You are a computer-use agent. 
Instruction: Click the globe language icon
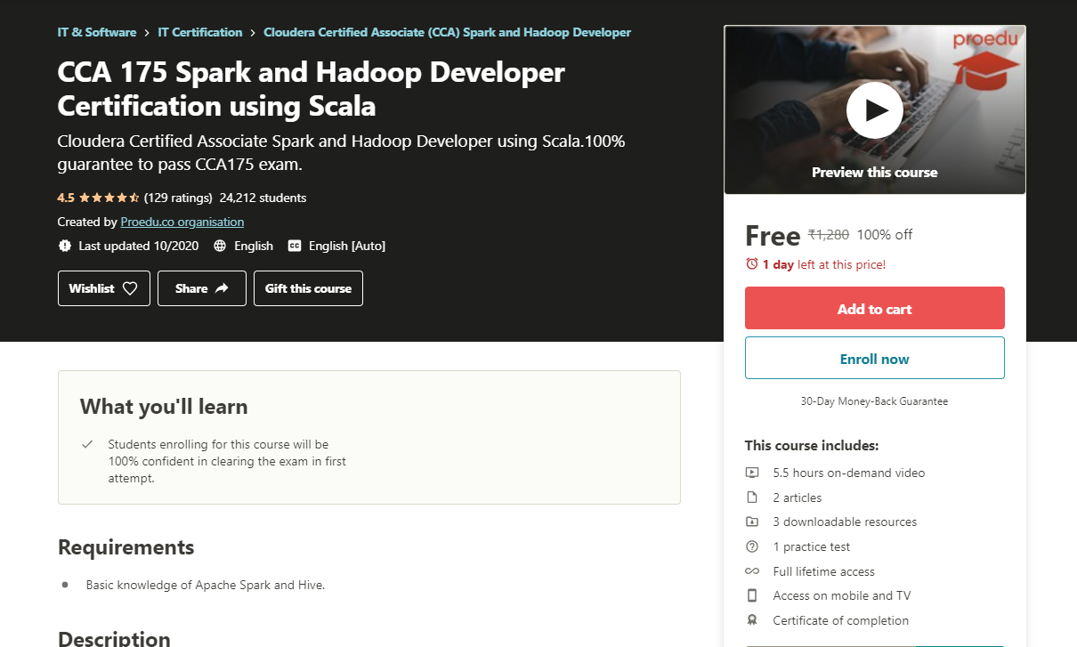221,246
